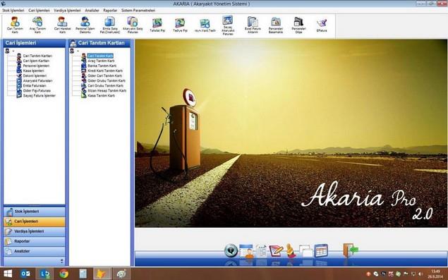The height and width of the screenshot is (280, 448).
Task: Click the EFatura toolbar icon
Action: [322, 25]
